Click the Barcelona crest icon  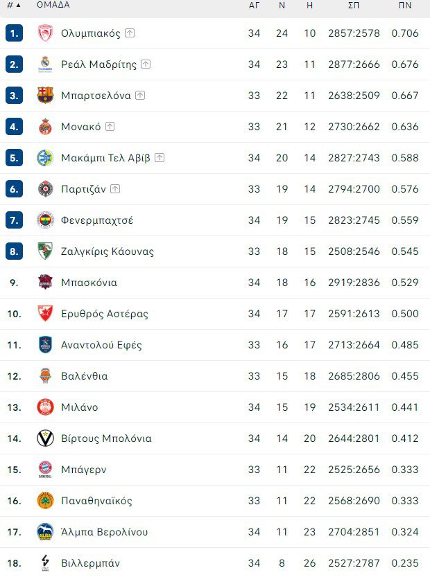point(45,96)
